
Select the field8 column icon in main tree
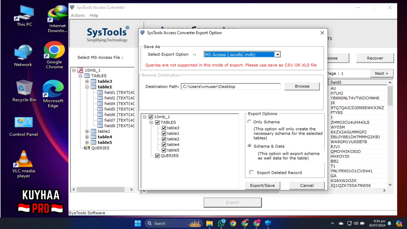point(100,126)
